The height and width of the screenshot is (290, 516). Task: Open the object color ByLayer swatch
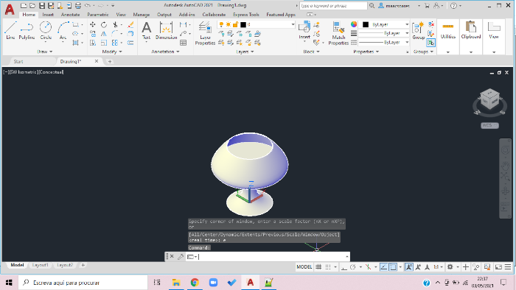click(366, 24)
